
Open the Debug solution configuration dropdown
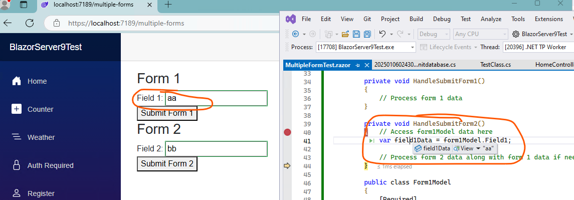point(434,34)
